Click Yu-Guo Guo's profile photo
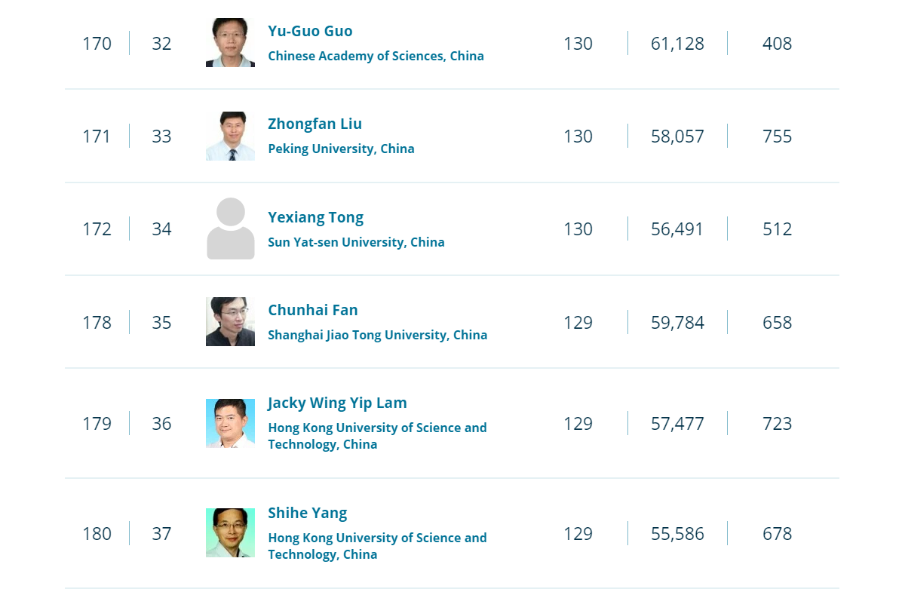 coord(230,42)
